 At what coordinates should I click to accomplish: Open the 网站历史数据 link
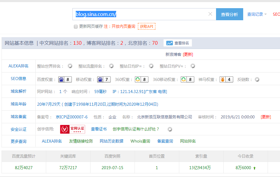111,141
